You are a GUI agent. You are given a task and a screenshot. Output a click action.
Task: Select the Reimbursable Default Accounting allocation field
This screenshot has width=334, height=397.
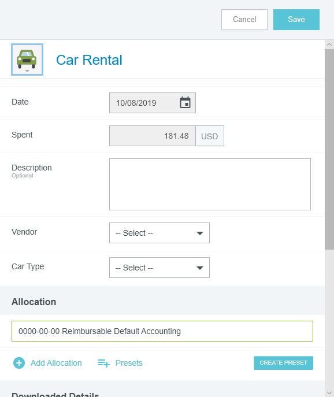coord(162,331)
